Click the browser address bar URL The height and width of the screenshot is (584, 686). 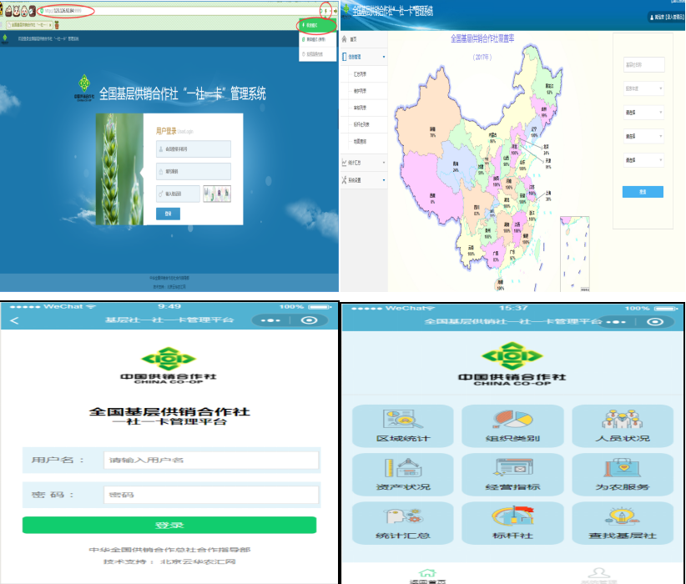[x=64, y=11]
